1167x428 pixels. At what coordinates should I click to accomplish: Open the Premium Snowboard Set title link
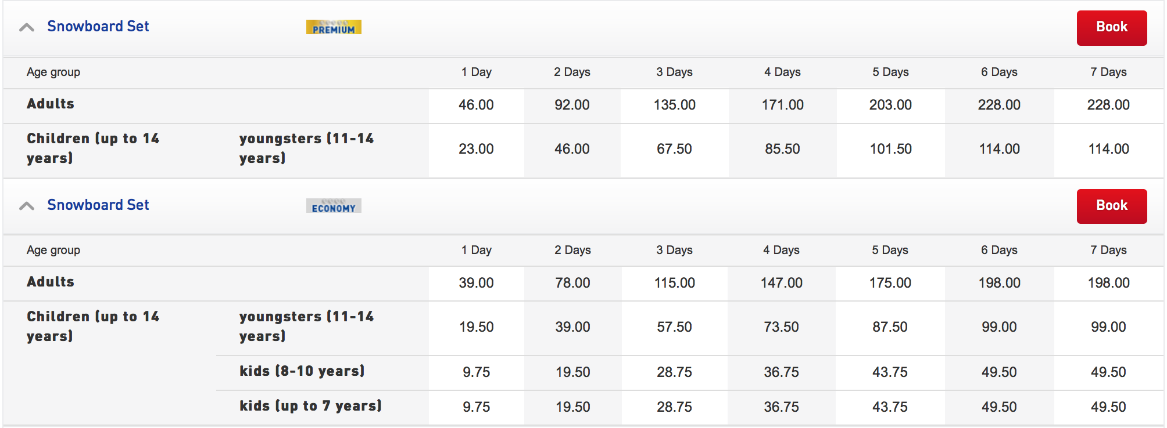pyautogui.click(x=98, y=27)
